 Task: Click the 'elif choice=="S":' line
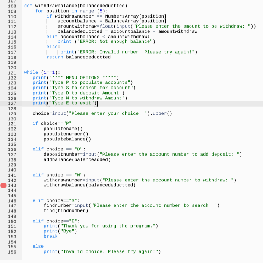[x=56, y=200]
